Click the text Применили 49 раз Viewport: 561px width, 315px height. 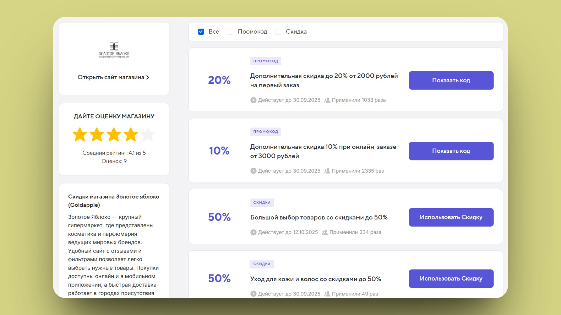click(355, 294)
